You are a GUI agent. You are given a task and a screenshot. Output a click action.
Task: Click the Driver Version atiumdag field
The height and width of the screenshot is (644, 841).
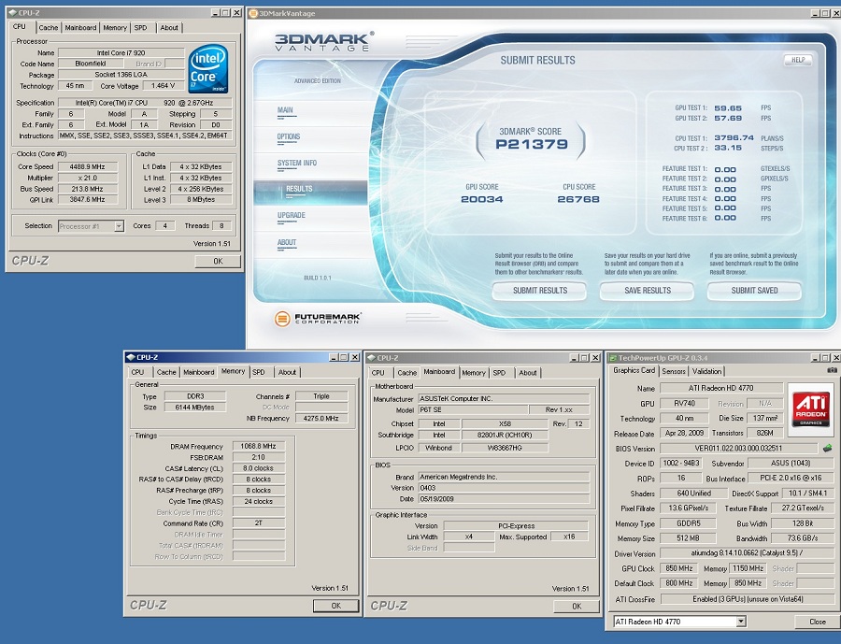747,552
